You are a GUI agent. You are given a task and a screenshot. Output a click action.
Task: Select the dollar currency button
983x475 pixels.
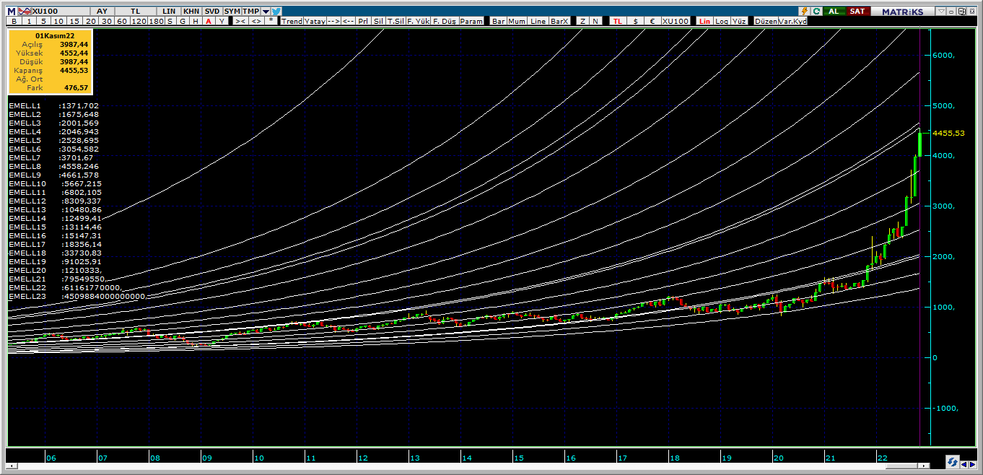coord(635,21)
